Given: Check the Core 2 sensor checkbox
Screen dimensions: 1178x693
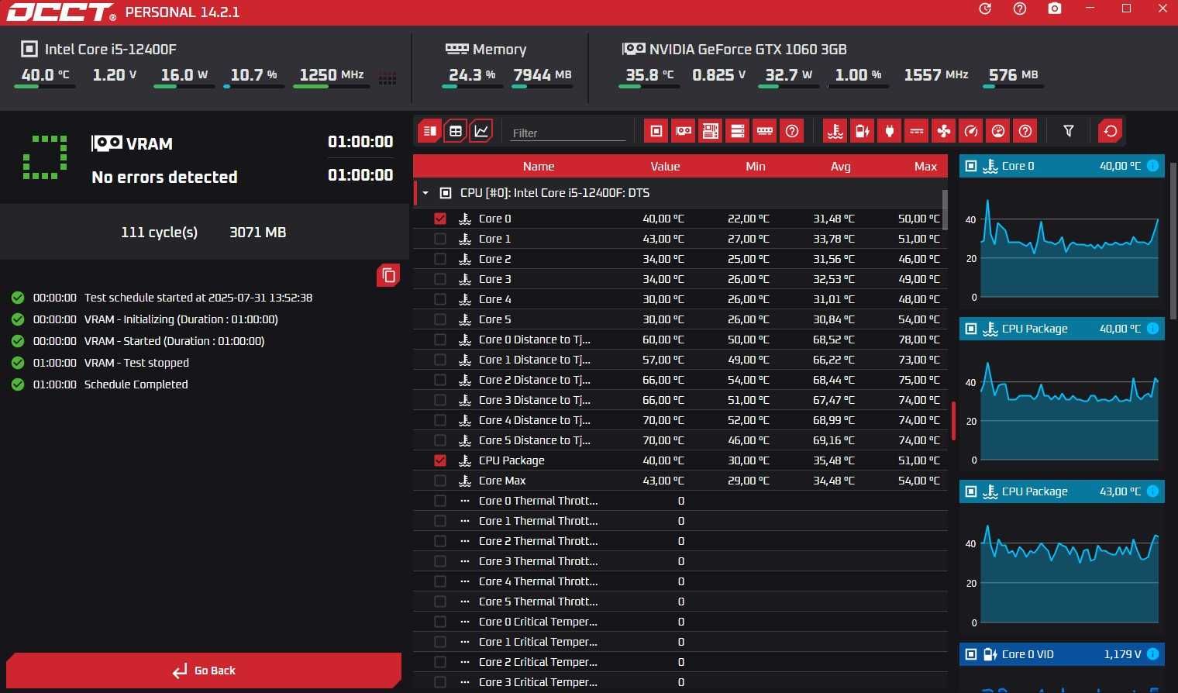Looking at the screenshot, I should pyautogui.click(x=440, y=259).
